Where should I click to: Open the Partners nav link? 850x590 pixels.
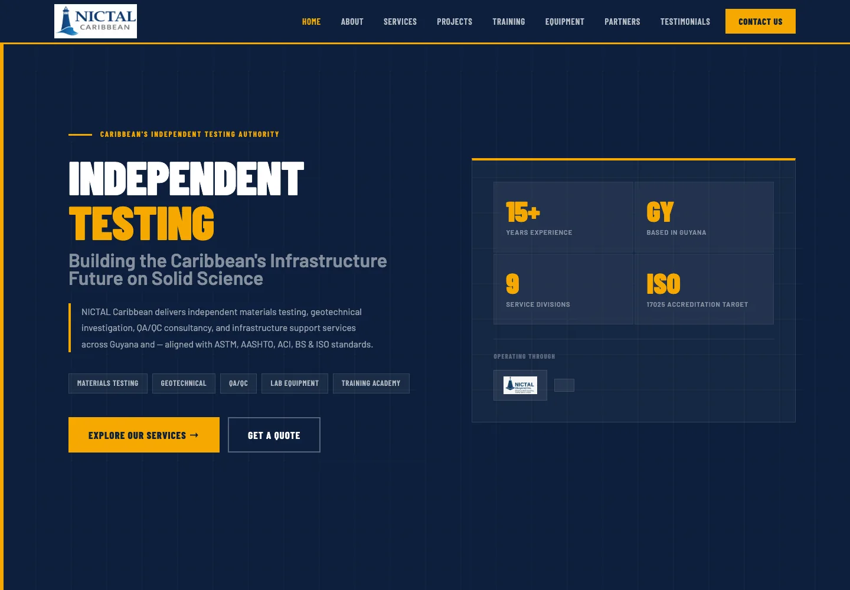[x=622, y=22]
